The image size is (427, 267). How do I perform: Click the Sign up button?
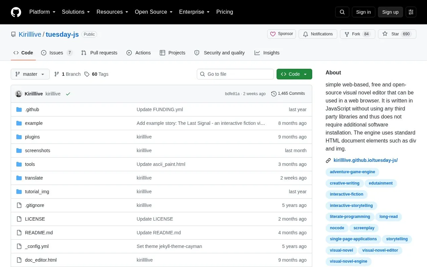[x=390, y=12]
